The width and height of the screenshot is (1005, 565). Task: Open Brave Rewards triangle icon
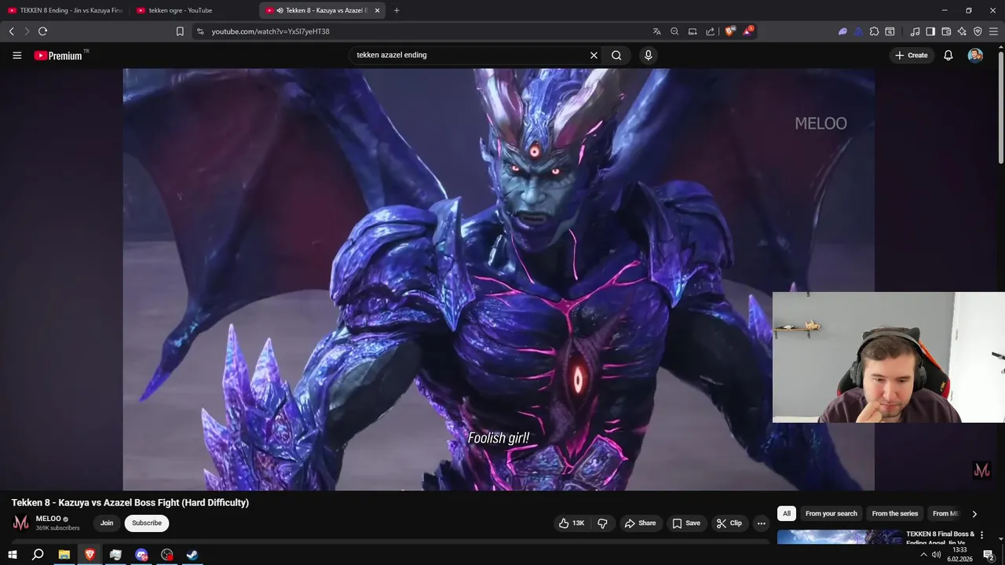(x=747, y=31)
